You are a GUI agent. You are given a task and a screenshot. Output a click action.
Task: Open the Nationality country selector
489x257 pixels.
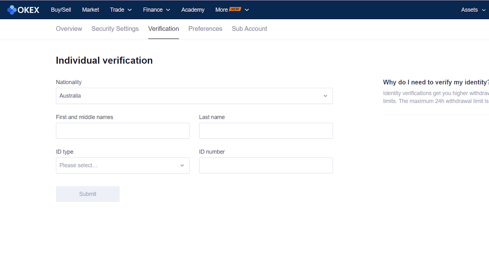[194, 95]
